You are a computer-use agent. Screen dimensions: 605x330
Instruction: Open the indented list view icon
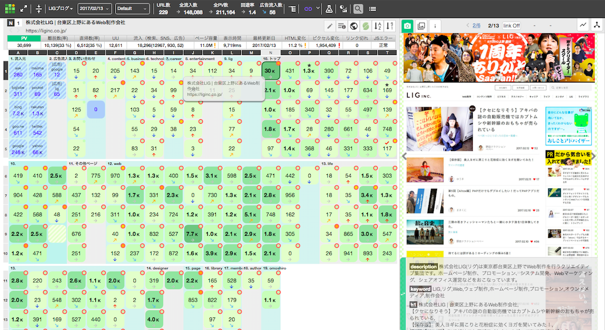293,9
